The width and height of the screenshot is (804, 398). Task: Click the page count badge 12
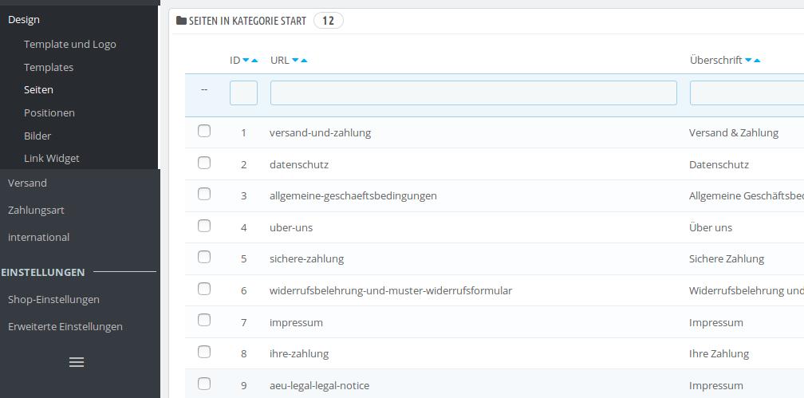[328, 21]
